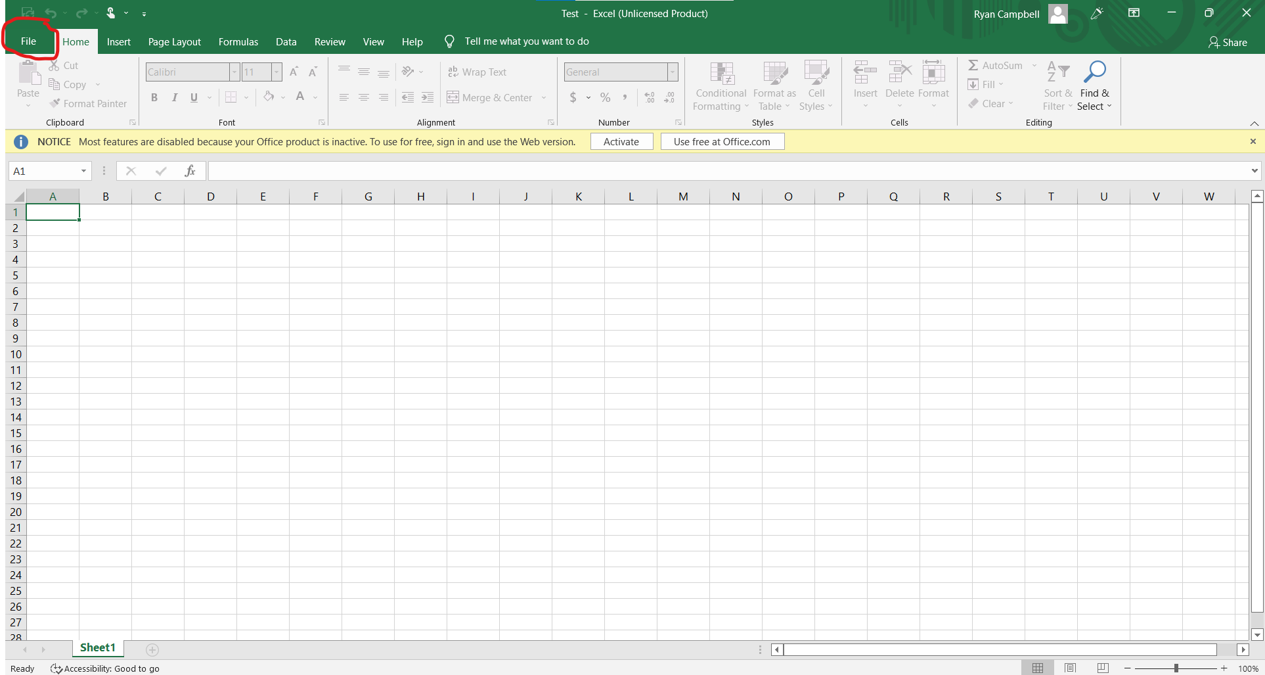This screenshot has height=675, width=1265.
Task: Open Find & Select
Action: coord(1094,86)
